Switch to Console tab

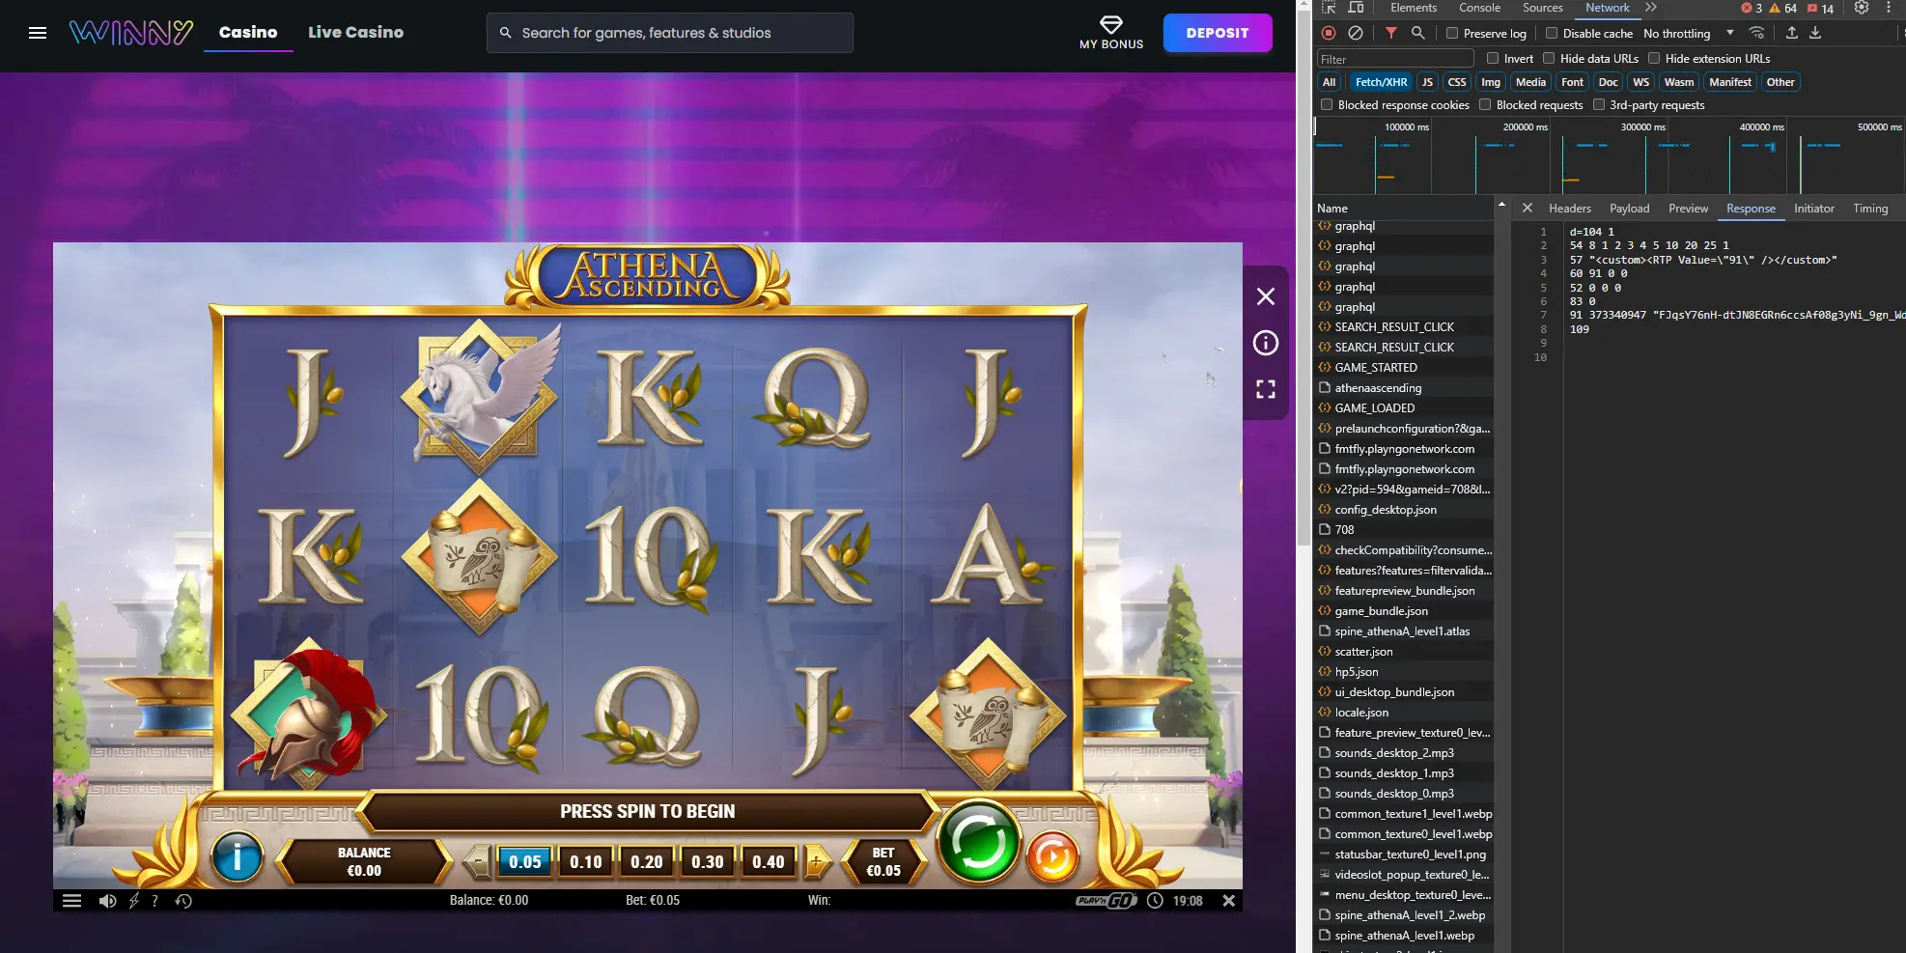click(x=1479, y=8)
